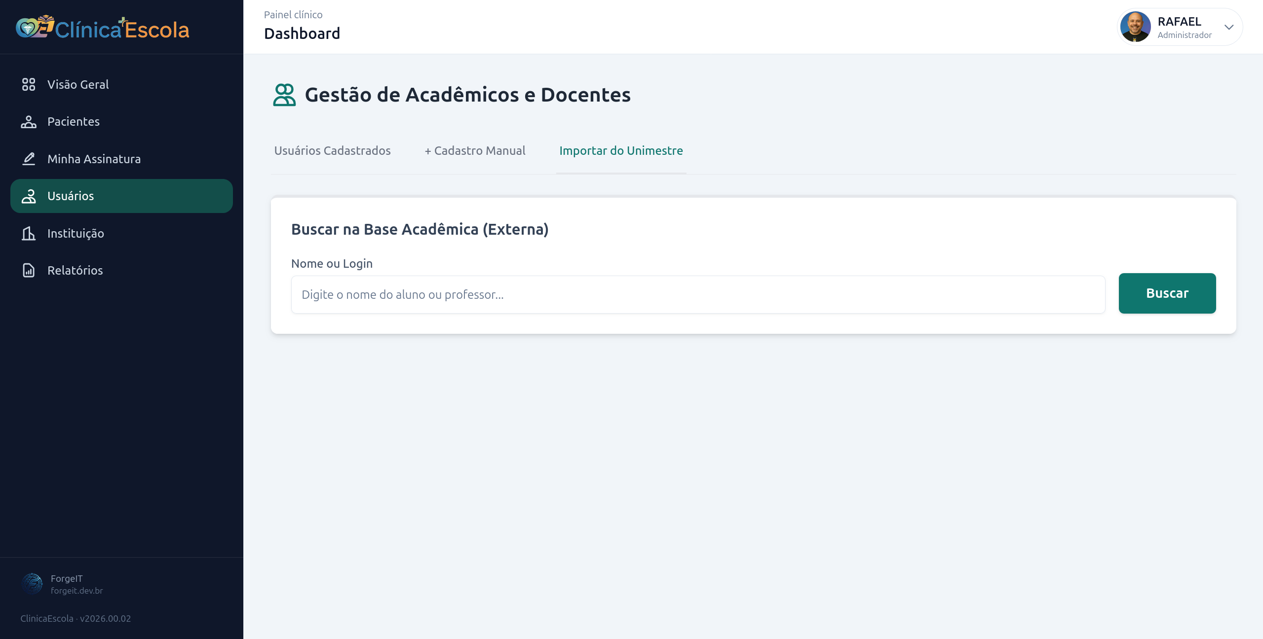
Task: Focus the Nome ou Login search field
Action: [x=698, y=294]
